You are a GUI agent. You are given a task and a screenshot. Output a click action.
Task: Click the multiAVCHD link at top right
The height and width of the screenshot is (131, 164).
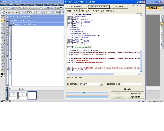pyautogui.click(x=136, y=6)
